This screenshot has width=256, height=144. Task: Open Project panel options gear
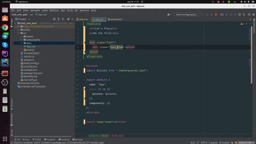click(68, 19)
